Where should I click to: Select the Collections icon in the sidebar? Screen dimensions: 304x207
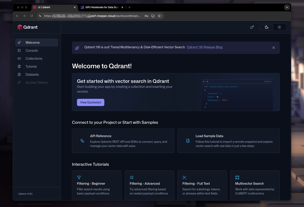pos(19,58)
